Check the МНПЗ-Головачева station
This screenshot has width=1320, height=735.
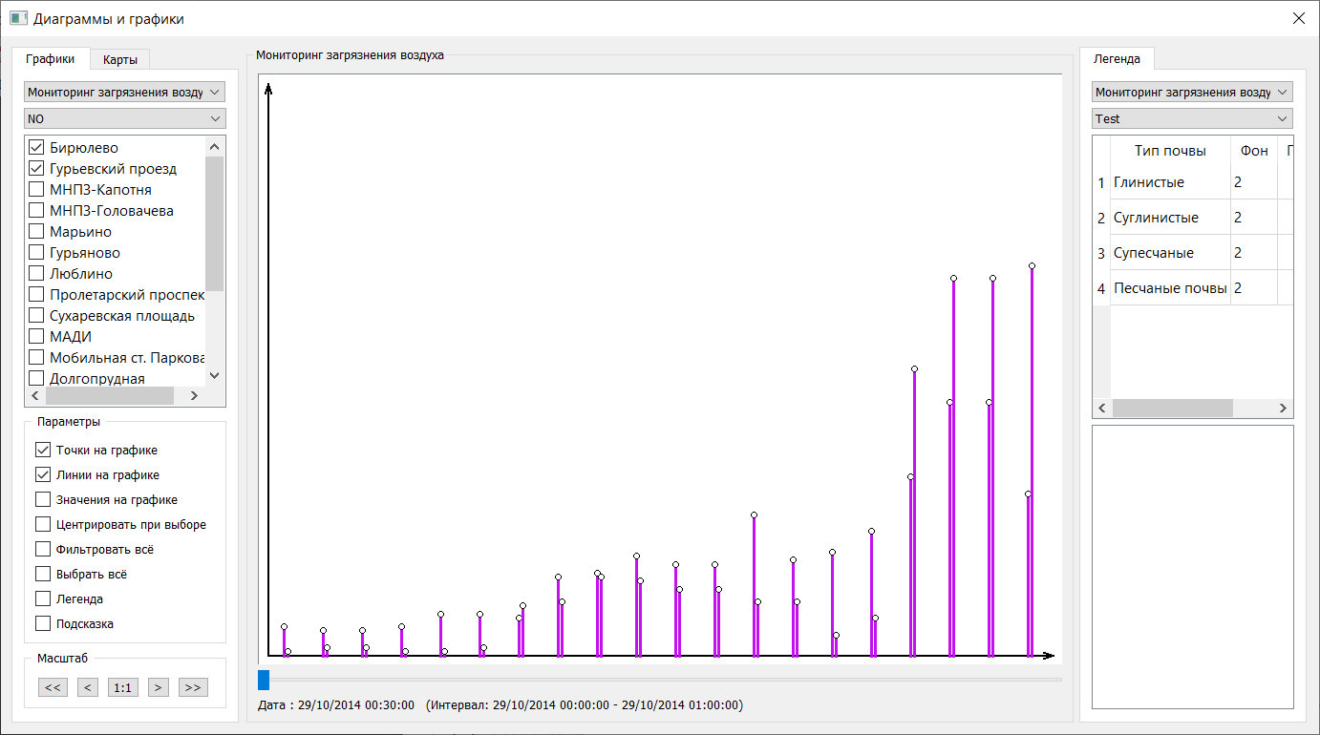pos(37,211)
